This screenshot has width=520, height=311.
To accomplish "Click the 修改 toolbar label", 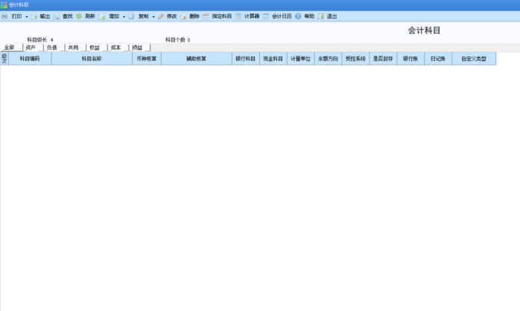I will coord(172,16).
